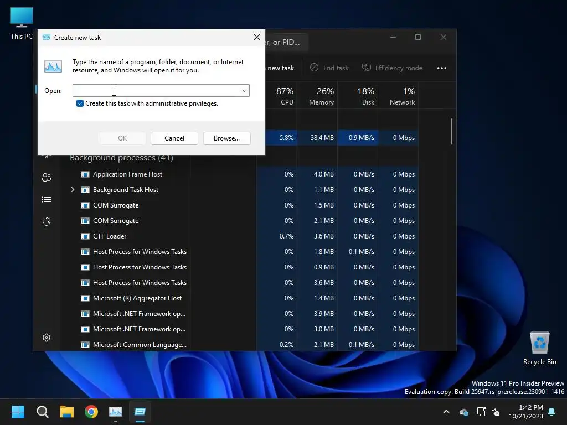
Task: Click the Browse... button
Action: click(226, 138)
